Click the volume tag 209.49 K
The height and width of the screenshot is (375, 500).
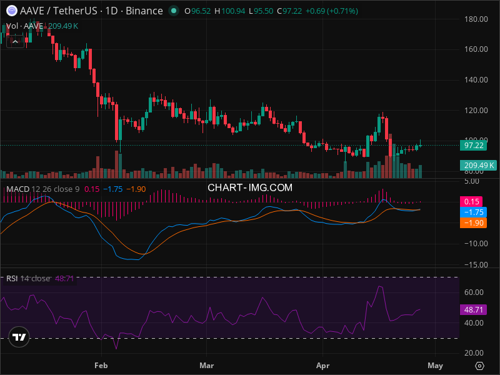478,166
